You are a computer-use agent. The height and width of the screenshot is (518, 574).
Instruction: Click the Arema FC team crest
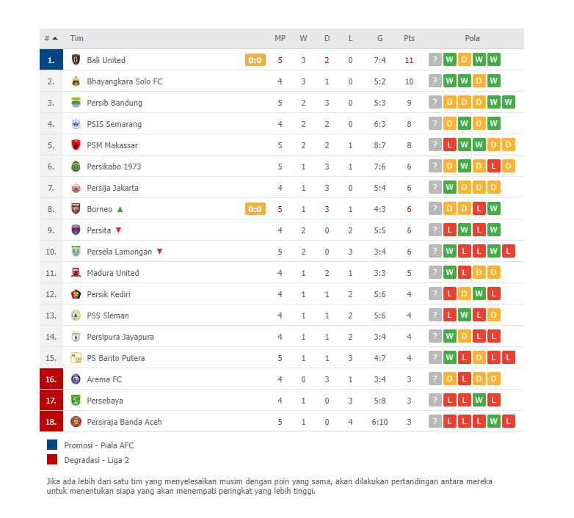[76, 379]
